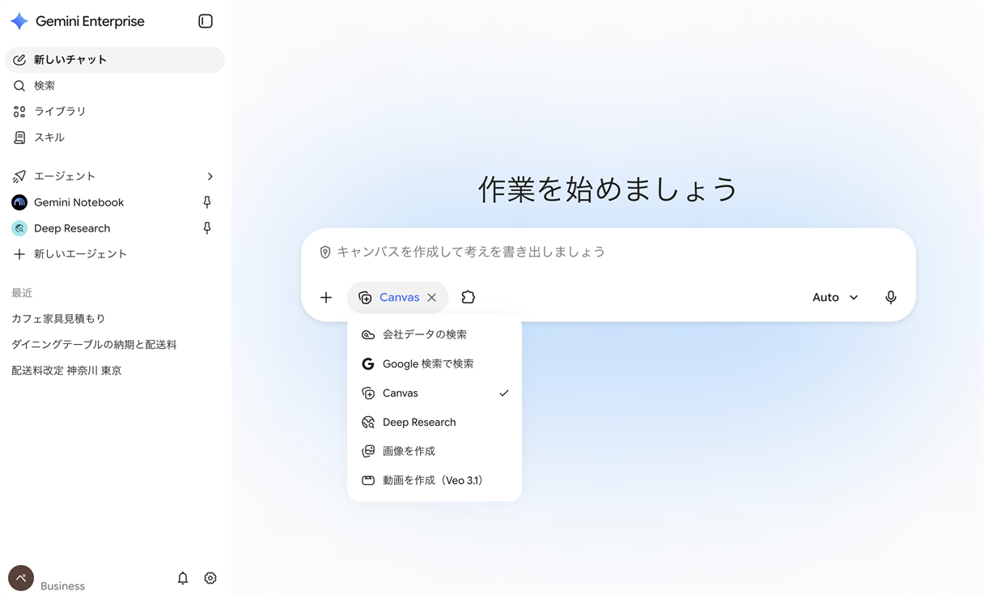Click the ライブラリ grid icon
This screenshot has height=595, width=984.
[19, 112]
